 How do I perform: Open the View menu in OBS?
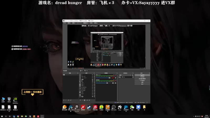pyautogui.click(x=74, y=23)
